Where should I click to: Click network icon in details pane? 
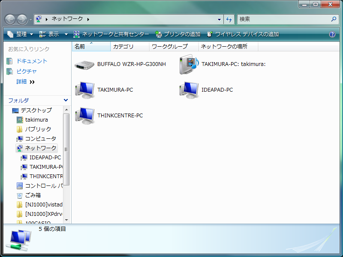19,240
